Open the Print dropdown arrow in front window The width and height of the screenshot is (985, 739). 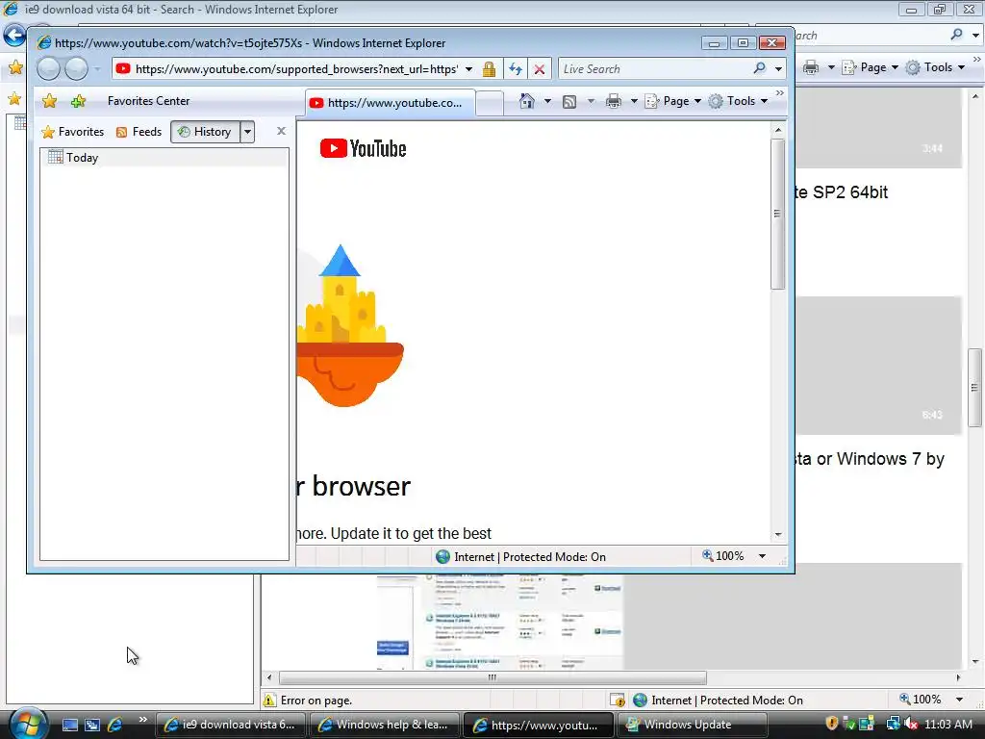633,101
